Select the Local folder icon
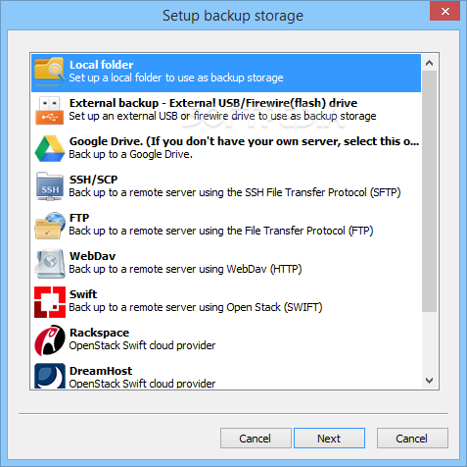 tap(50, 72)
